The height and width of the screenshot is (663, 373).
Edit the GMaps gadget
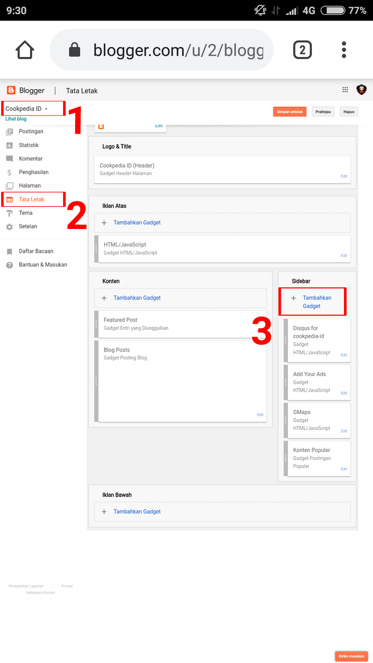[x=344, y=431]
